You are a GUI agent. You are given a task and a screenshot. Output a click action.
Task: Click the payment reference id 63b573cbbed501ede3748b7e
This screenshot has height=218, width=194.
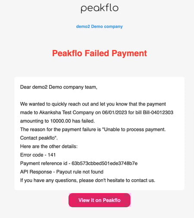pyautogui.click(x=104, y=163)
